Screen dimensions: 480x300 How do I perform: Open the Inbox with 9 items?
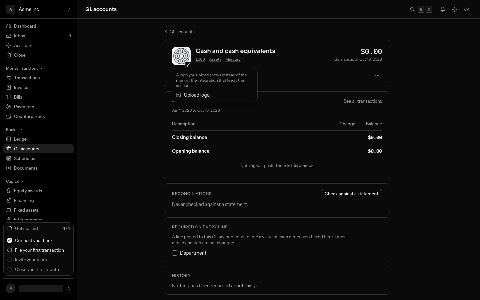pyautogui.click(x=38, y=36)
